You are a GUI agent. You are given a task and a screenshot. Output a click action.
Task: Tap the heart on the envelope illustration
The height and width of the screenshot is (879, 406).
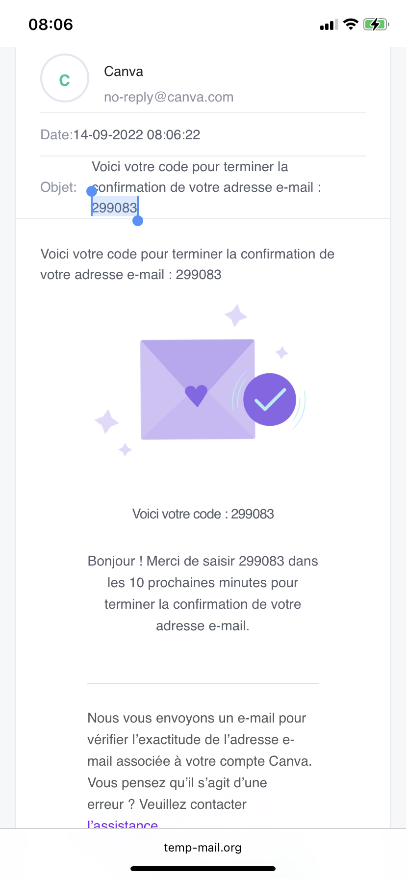[196, 395]
